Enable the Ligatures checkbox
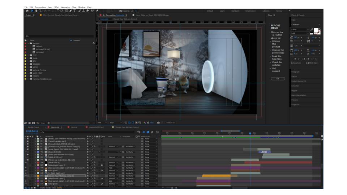The height and width of the screenshot is (195, 347). point(292,63)
